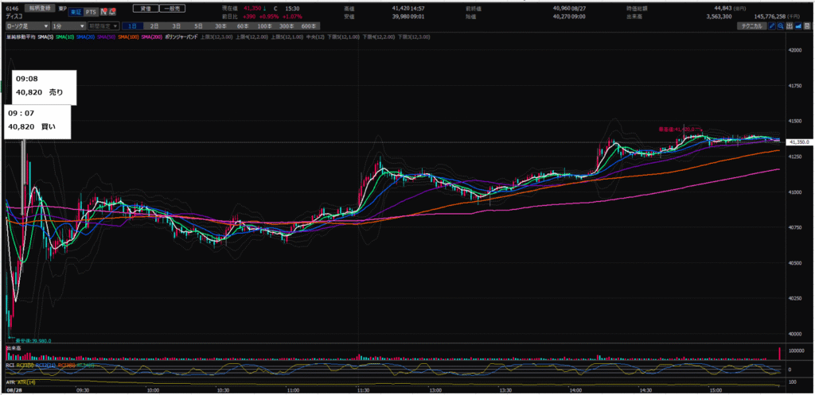This screenshot has height=395, width=815.
Task: Open the 期間指定 dropdown
Action: point(103,25)
